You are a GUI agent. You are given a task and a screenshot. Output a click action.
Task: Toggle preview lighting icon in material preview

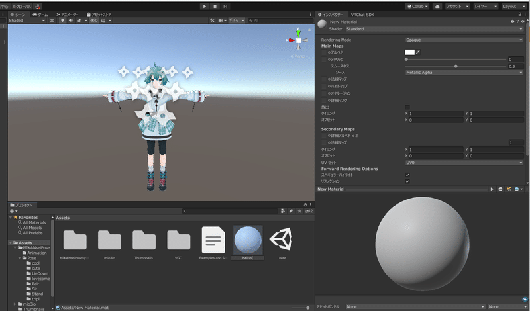(509, 189)
